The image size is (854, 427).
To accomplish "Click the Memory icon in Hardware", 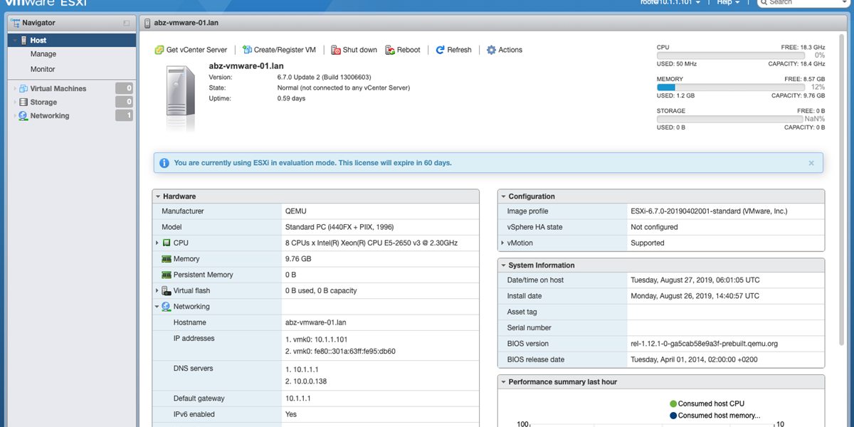I will [x=167, y=259].
